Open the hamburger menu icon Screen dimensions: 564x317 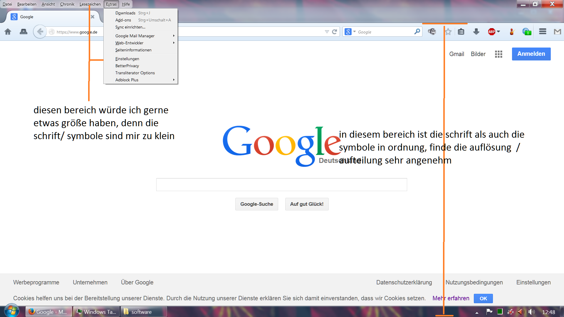[x=543, y=32]
